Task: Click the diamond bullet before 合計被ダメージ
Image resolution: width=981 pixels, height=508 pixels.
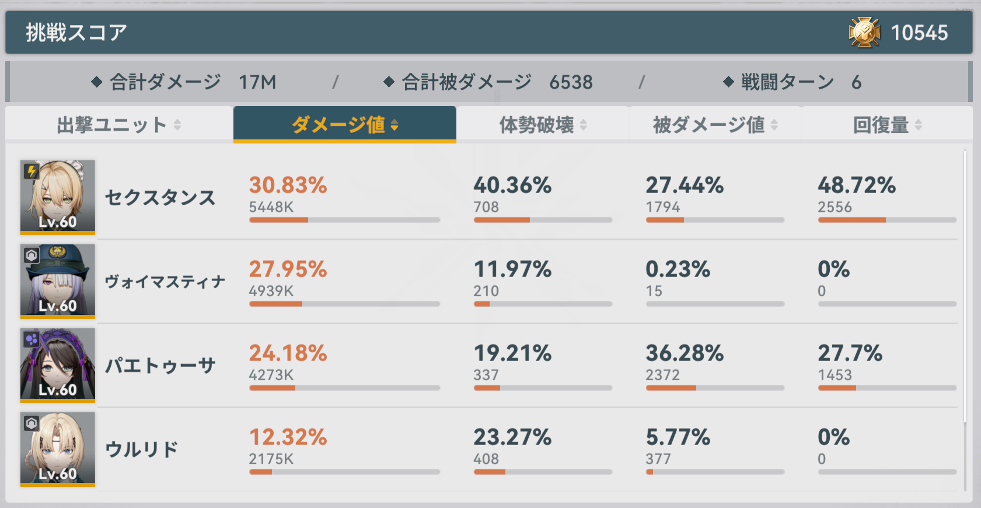Action: (x=389, y=82)
